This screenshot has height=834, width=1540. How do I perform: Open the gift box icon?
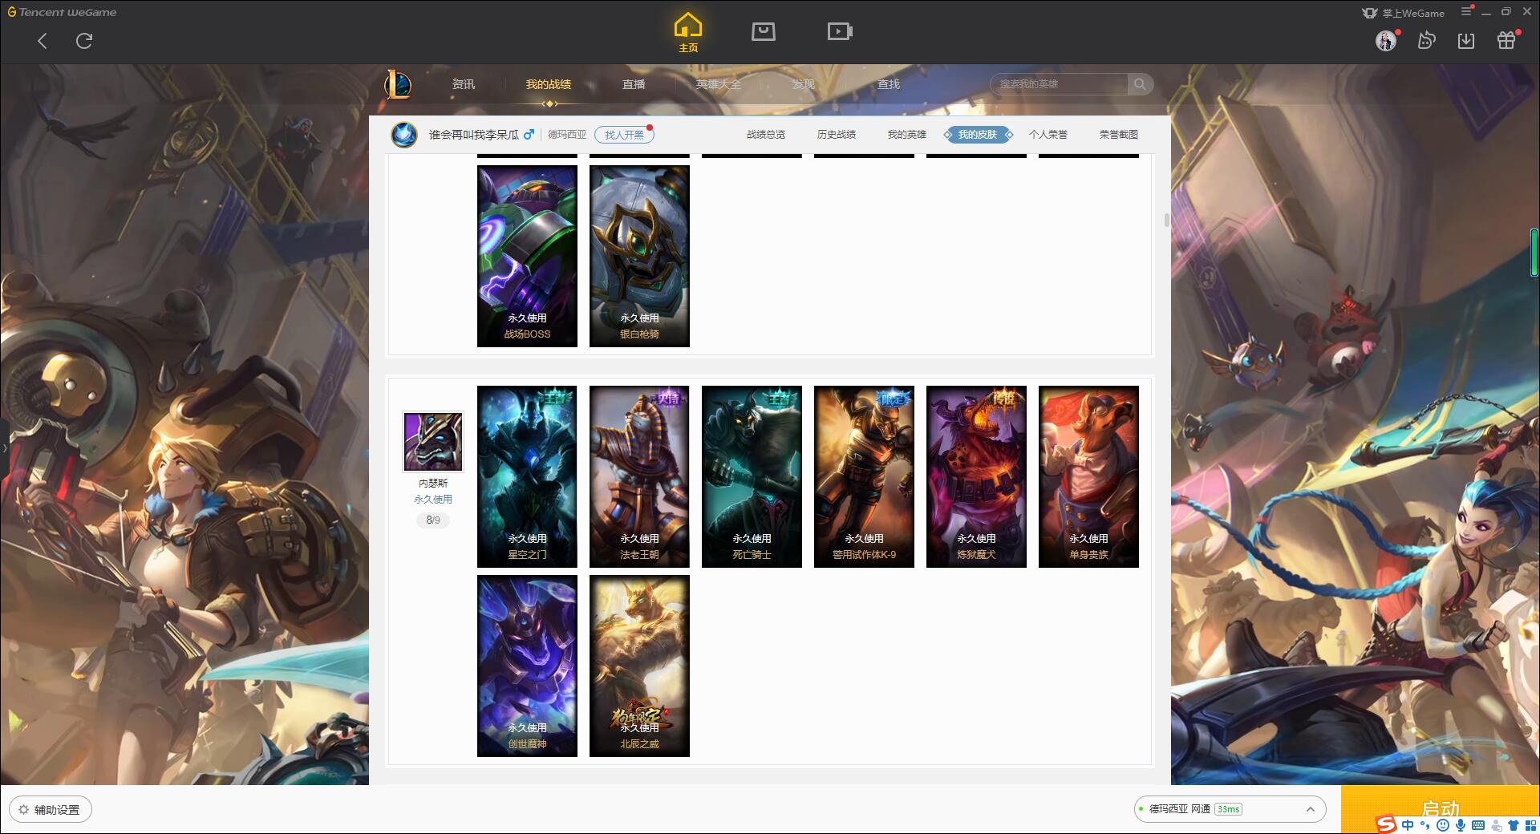pos(1506,40)
